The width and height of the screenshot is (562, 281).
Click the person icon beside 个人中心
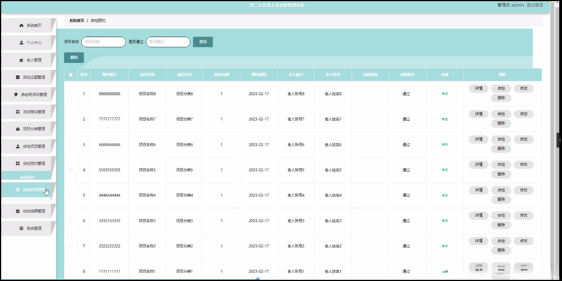(21, 43)
